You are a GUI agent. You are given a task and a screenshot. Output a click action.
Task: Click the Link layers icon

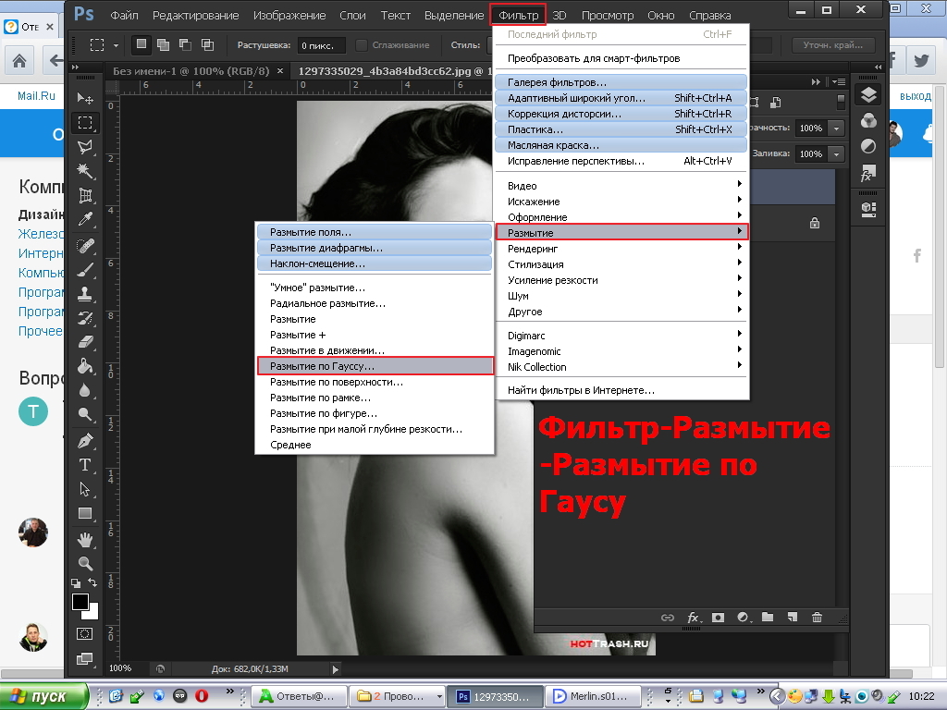point(668,617)
